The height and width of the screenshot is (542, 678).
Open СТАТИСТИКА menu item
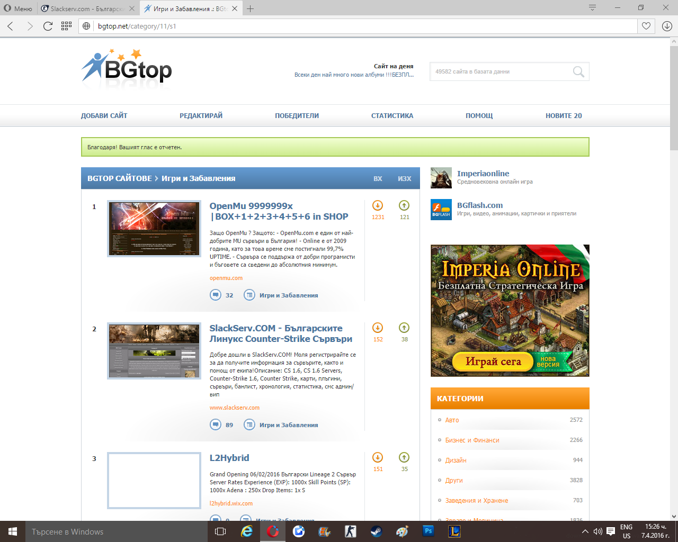tap(392, 115)
